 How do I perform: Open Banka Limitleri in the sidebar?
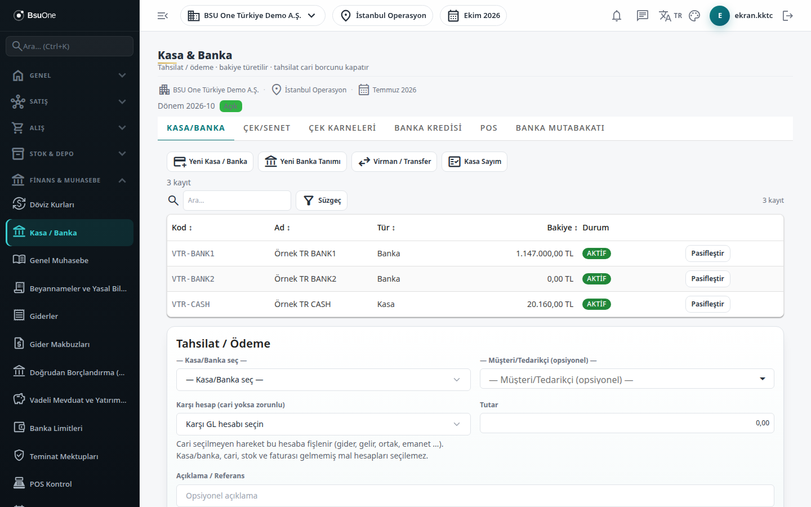[x=70, y=428]
